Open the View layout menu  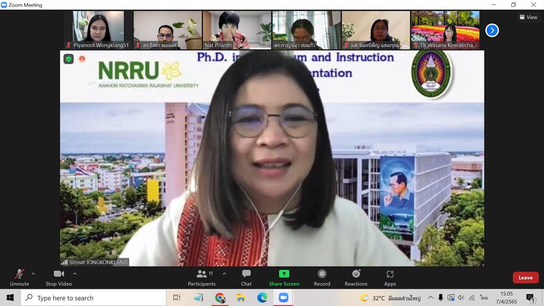(x=528, y=17)
